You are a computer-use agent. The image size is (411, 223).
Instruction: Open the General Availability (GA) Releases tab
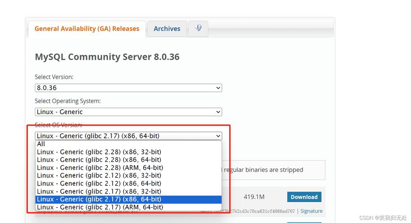[x=87, y=29]
